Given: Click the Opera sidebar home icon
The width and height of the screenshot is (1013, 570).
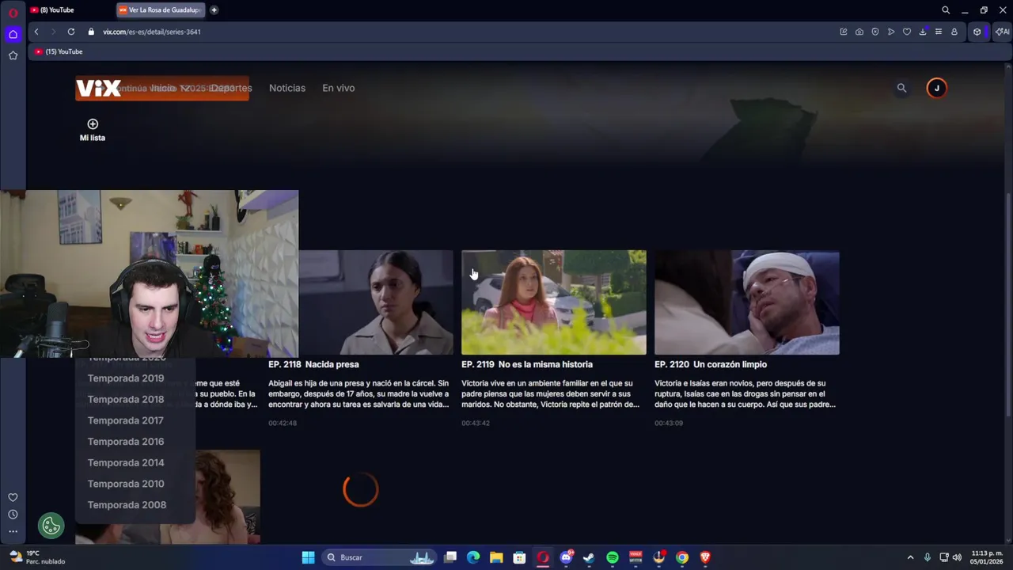Looking at the screenshot, I should tap(13, 34).
